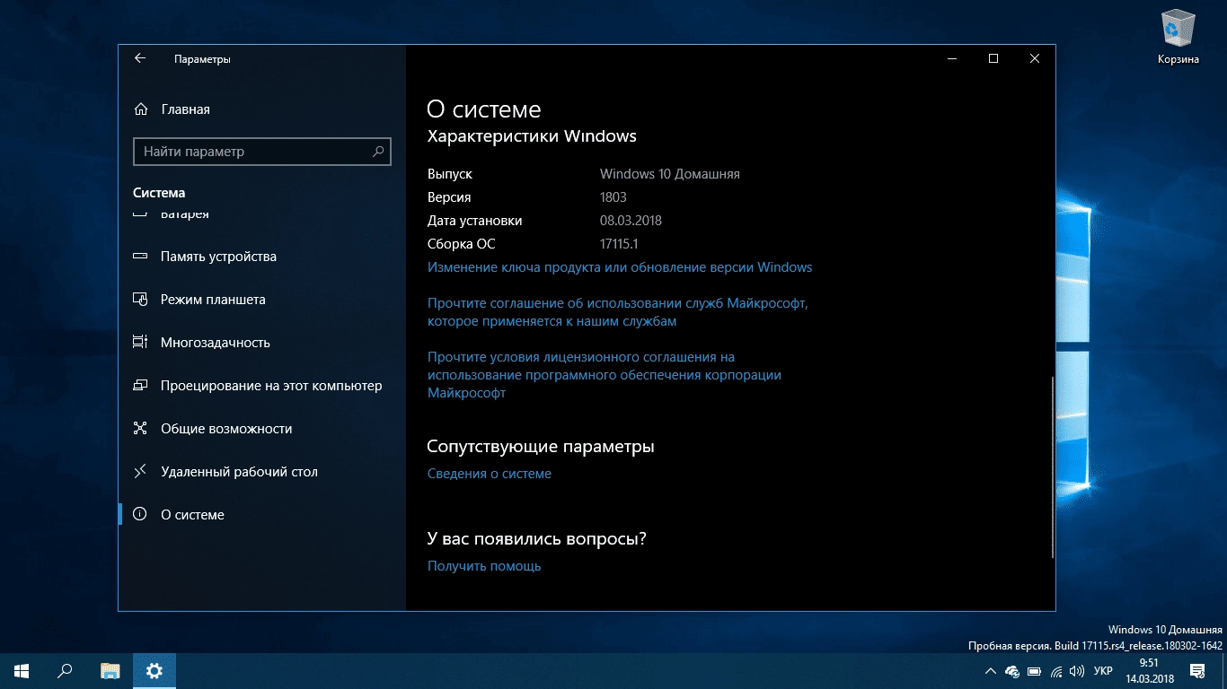Minimize the Параметры window
The image size is (1227, 689).
(952, 58)
